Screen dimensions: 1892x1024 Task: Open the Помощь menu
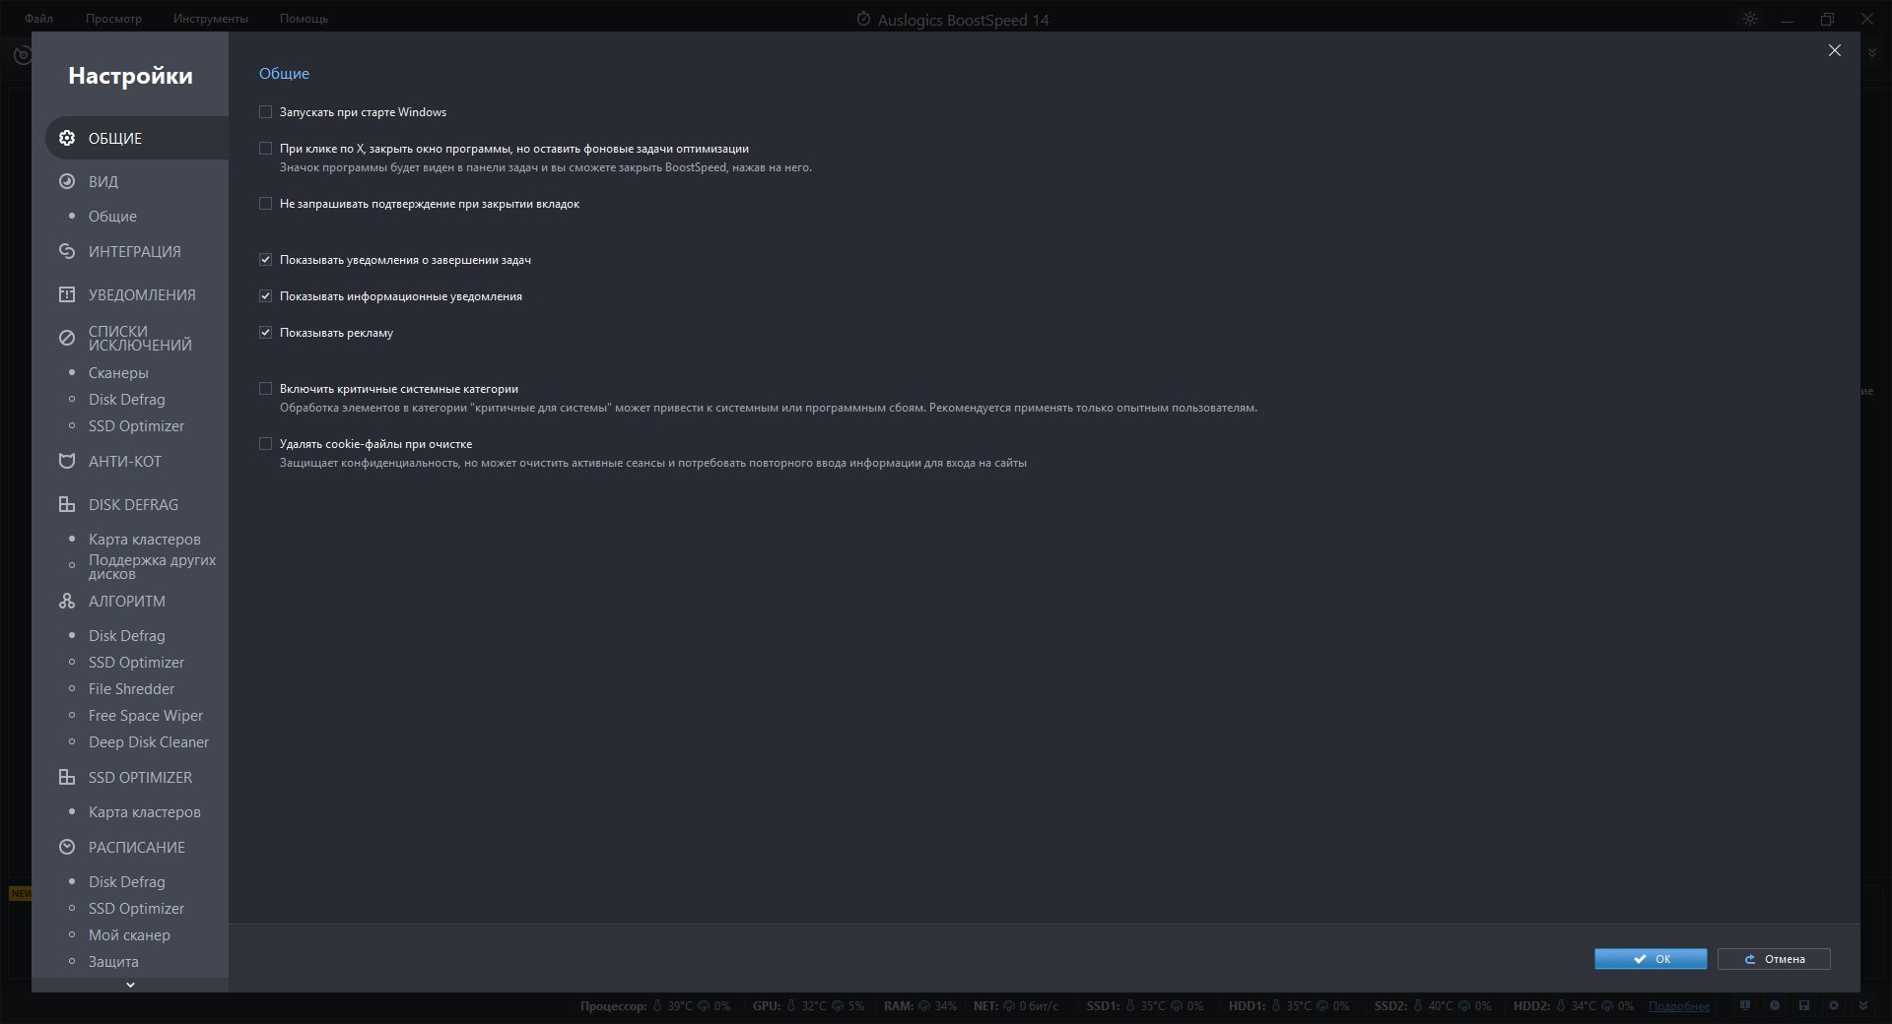tap(304, 19)
